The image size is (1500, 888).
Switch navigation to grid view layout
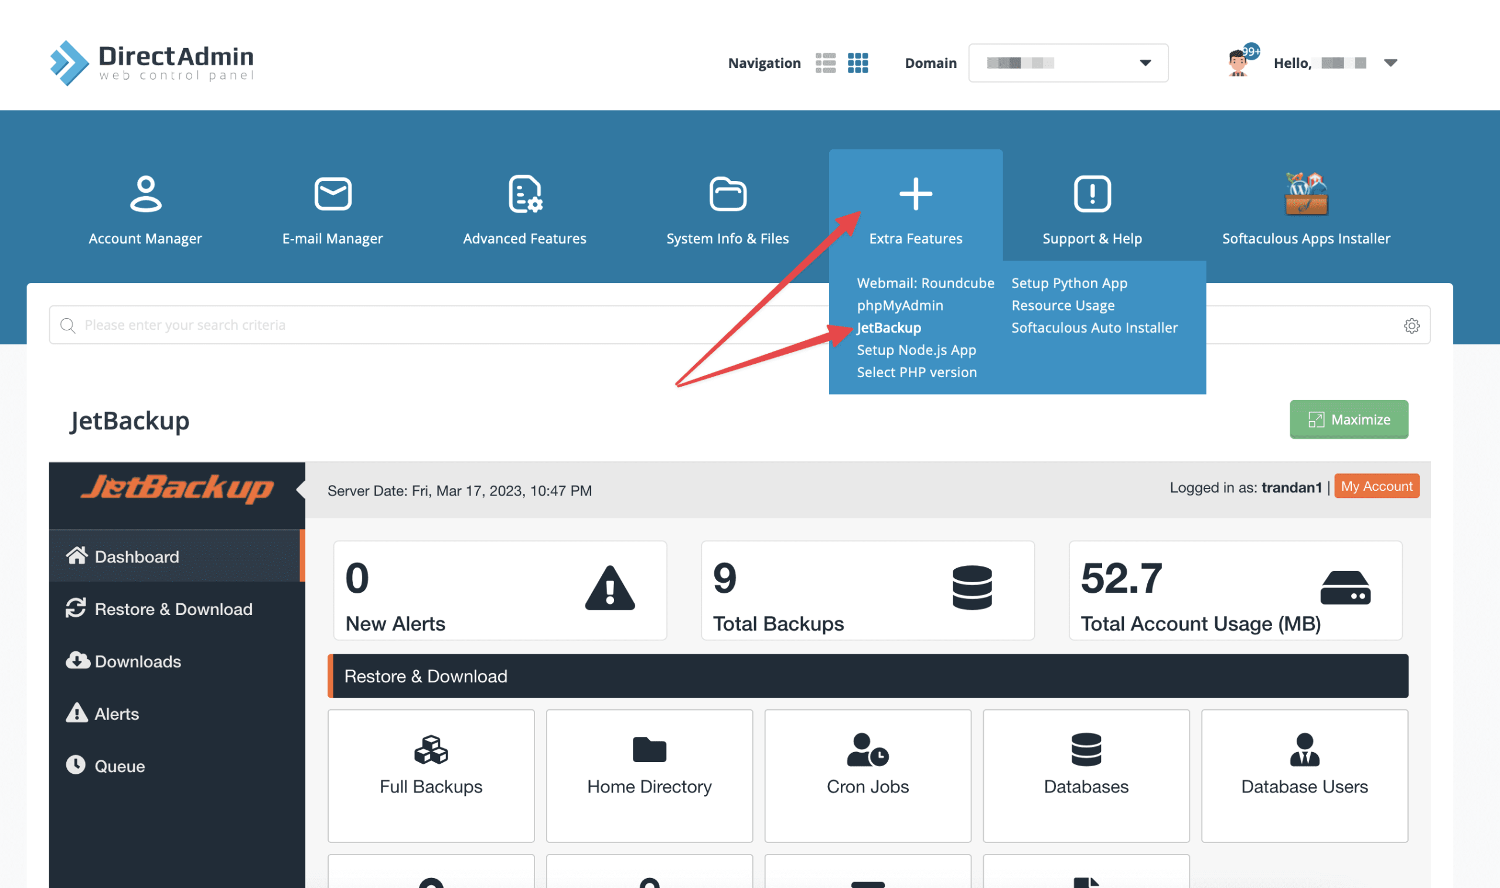(858, 62)
